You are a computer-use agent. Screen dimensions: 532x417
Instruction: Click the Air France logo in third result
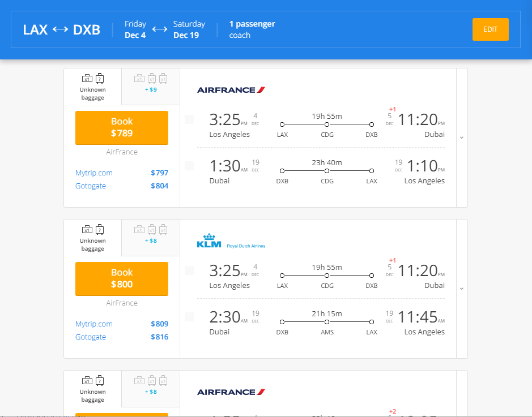(x=231, y=392)
